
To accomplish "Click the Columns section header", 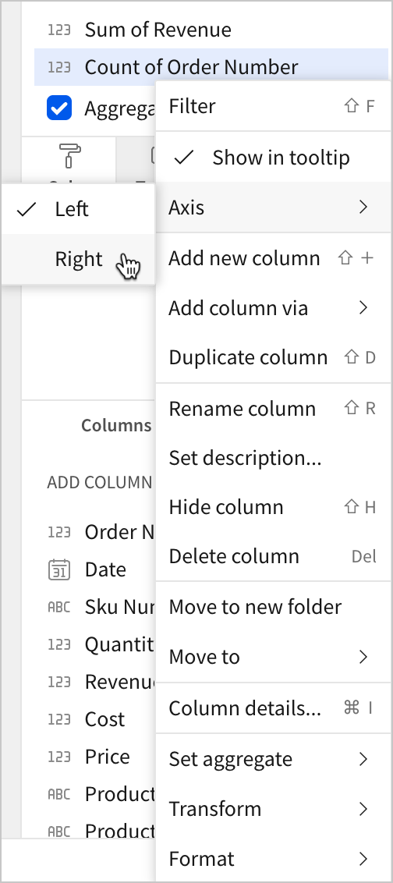I will (x=116, y=425).
